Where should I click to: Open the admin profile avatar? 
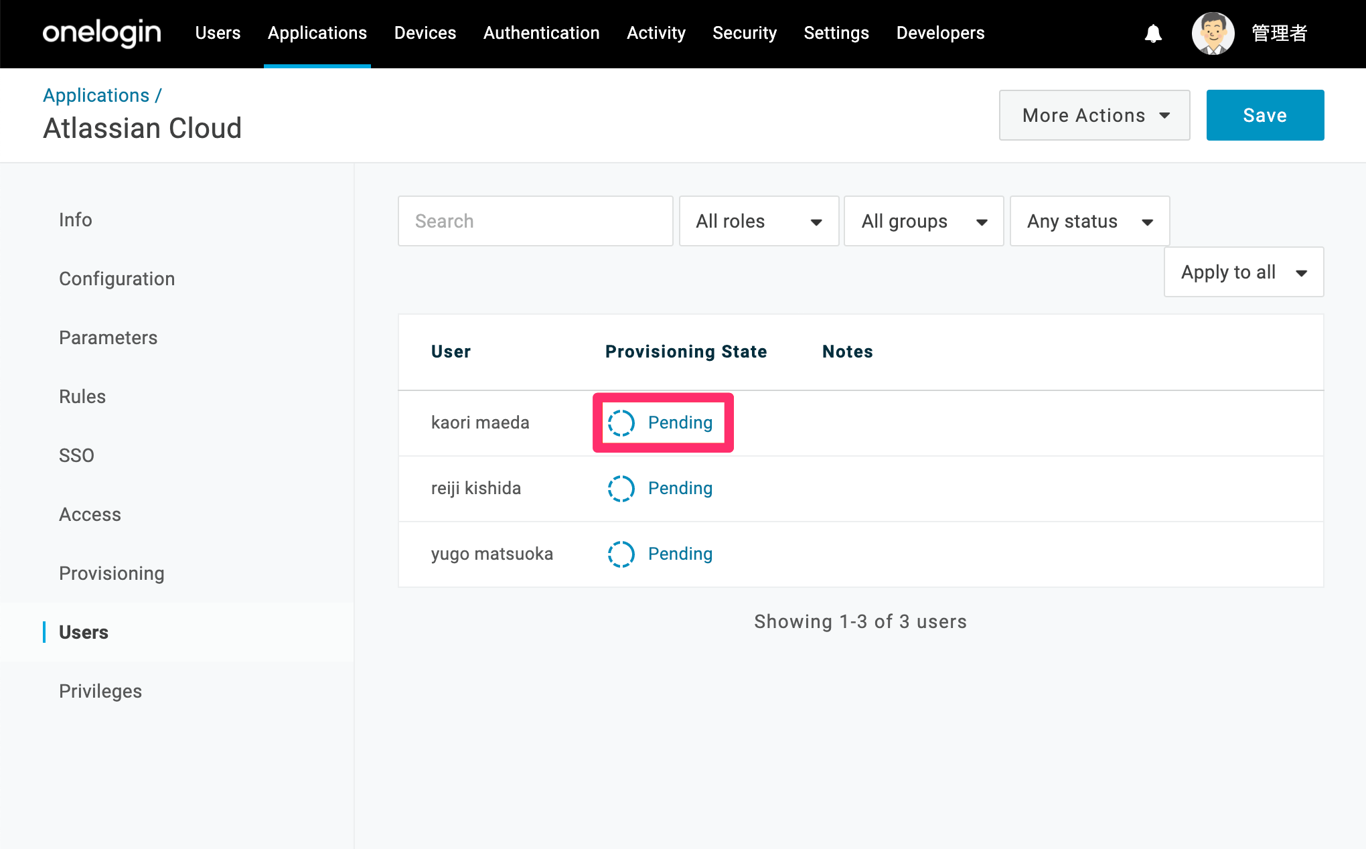point(1213,33)
